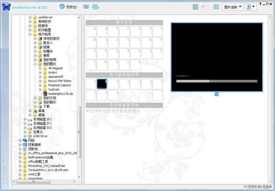Click the 中文拼音首字母 section header
The height and width of the screenshot is (191, 275).
tap(124, 105)
